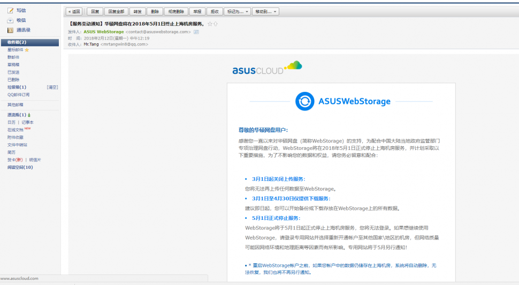
Task: Star this email using the subject star icon
Action: 210,24
